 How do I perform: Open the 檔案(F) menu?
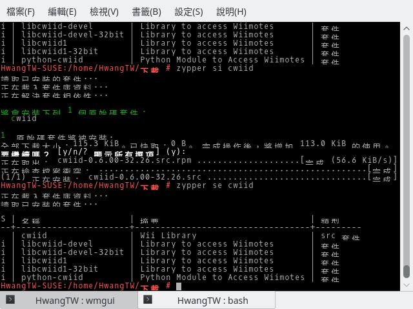pyautogui.click(x=21, y=12)
